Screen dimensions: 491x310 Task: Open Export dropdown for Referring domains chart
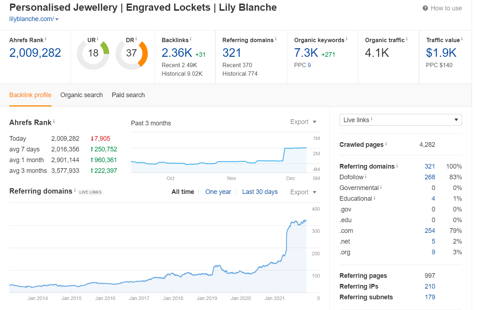tap(303, 192)
